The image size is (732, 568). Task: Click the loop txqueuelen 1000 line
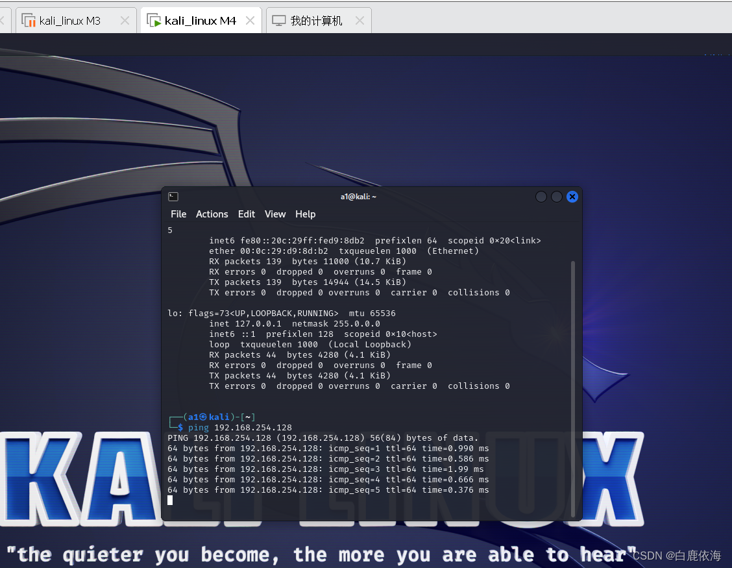coord(310,345)
